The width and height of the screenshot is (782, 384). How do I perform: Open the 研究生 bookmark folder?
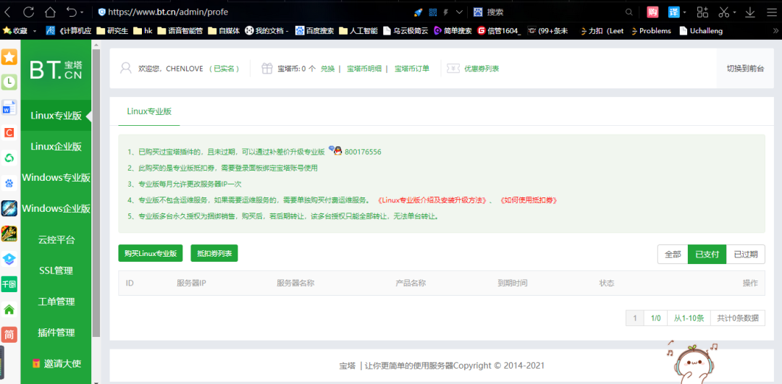(x=112, y=31)
